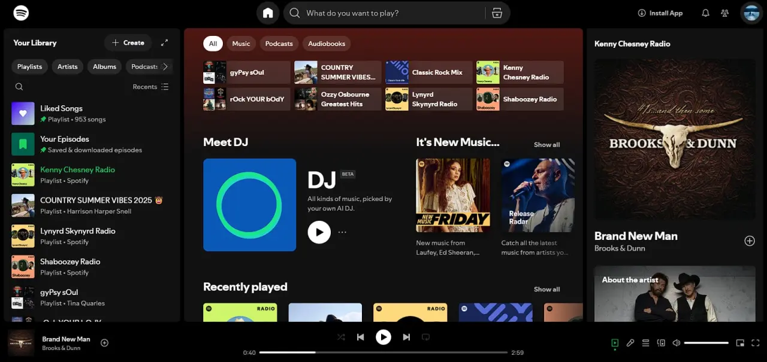Open more options dots for DJ
This screenshot has width=767, height=362.
click(342, 232)
